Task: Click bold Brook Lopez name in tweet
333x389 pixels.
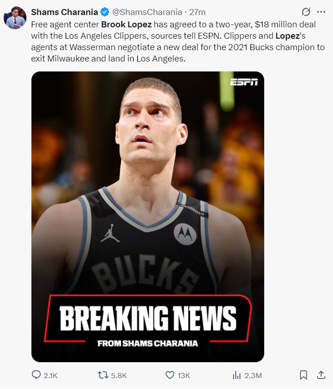Action: (126, 25)
